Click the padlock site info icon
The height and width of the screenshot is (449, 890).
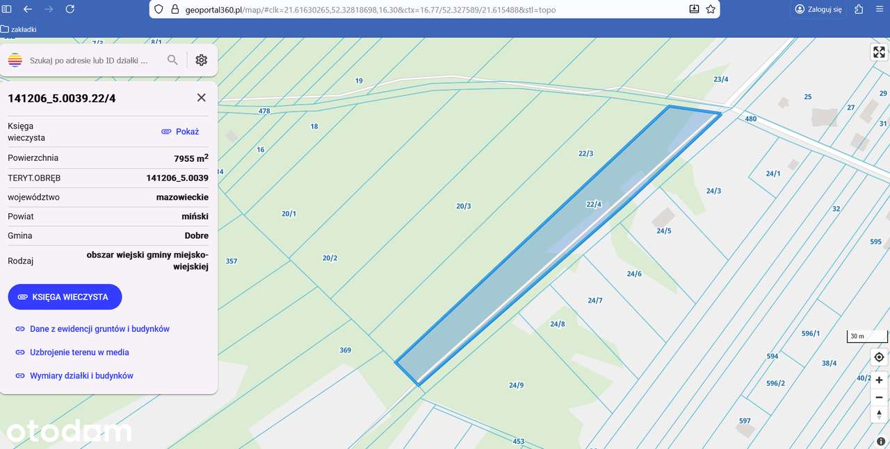coord(175,10)
